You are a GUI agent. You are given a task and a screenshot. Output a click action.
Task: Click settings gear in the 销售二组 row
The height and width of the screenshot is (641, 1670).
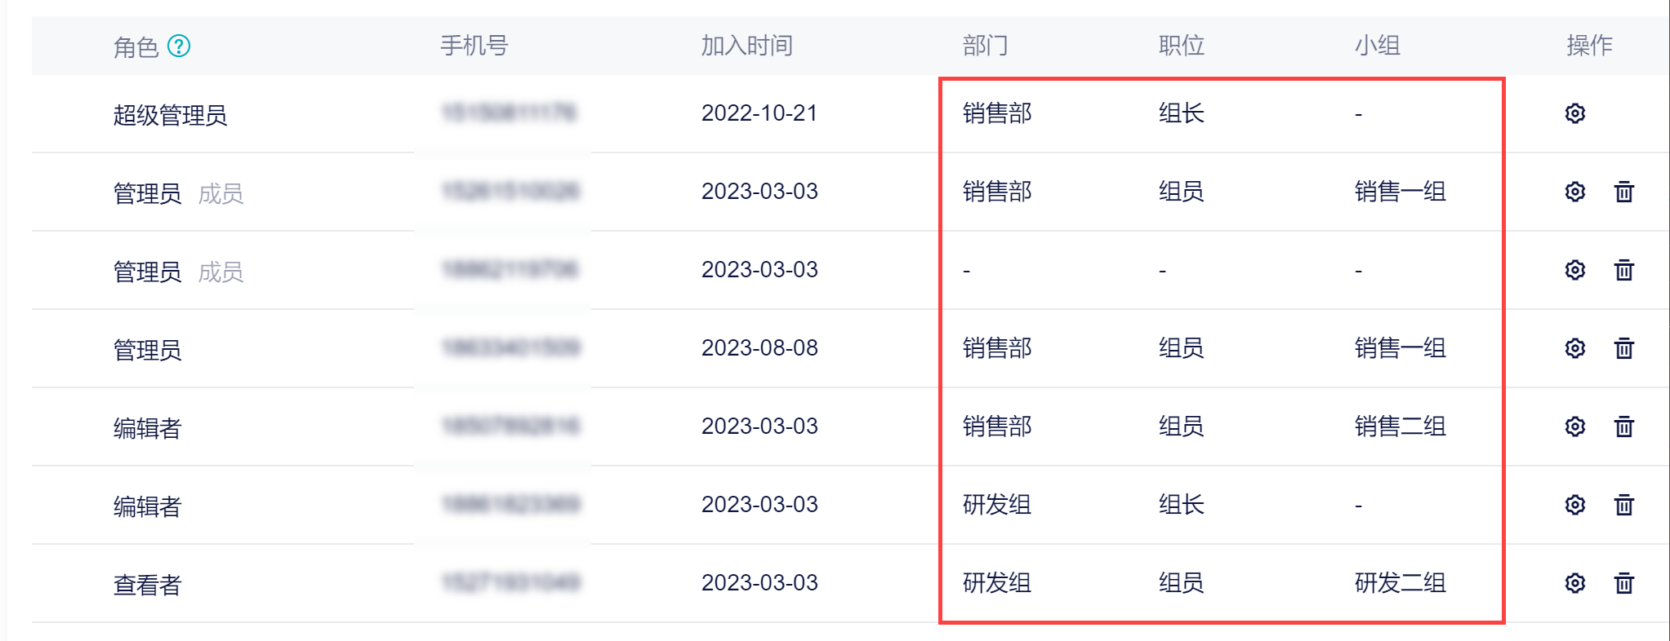coord(1574,427)
